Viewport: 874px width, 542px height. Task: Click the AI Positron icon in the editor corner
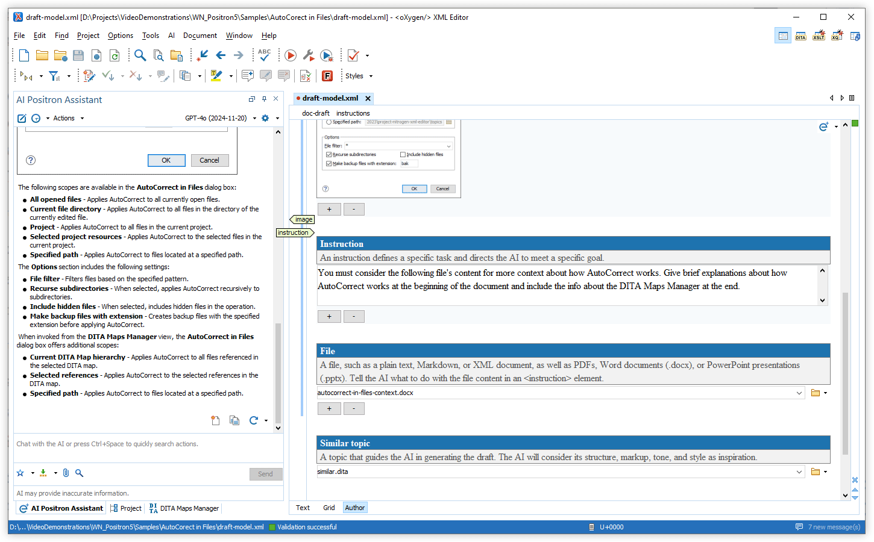(823, 126)
